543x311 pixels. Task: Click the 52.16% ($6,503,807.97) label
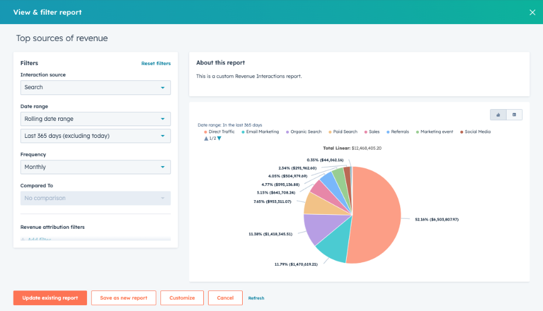pos(437,219)
